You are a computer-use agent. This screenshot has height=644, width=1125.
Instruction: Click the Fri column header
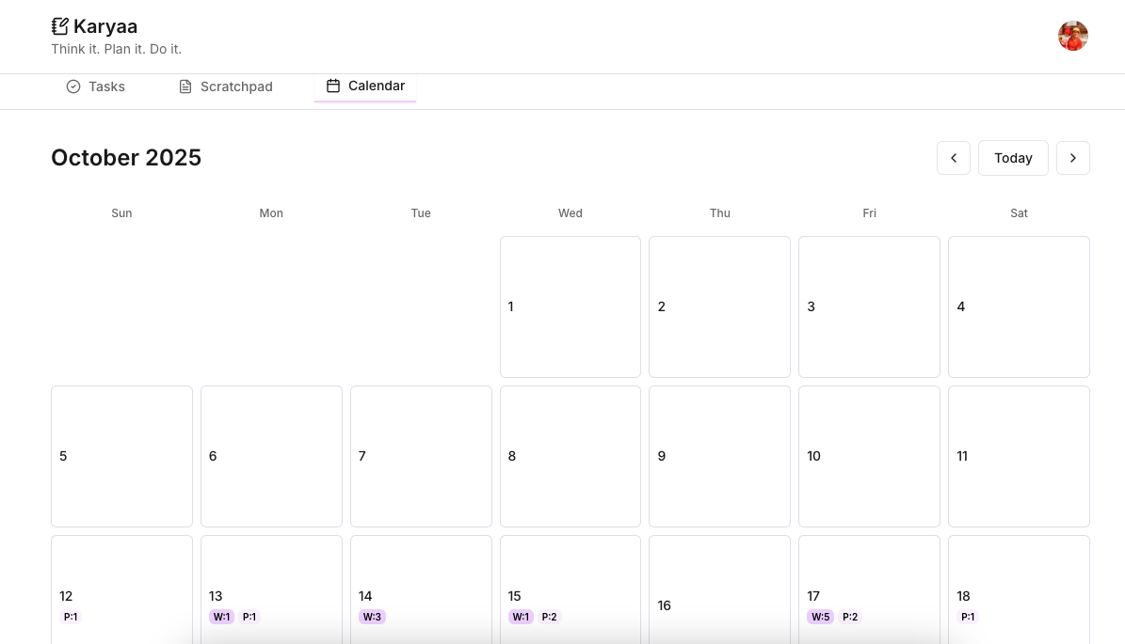pyautogui.click(x=869, y=213)
